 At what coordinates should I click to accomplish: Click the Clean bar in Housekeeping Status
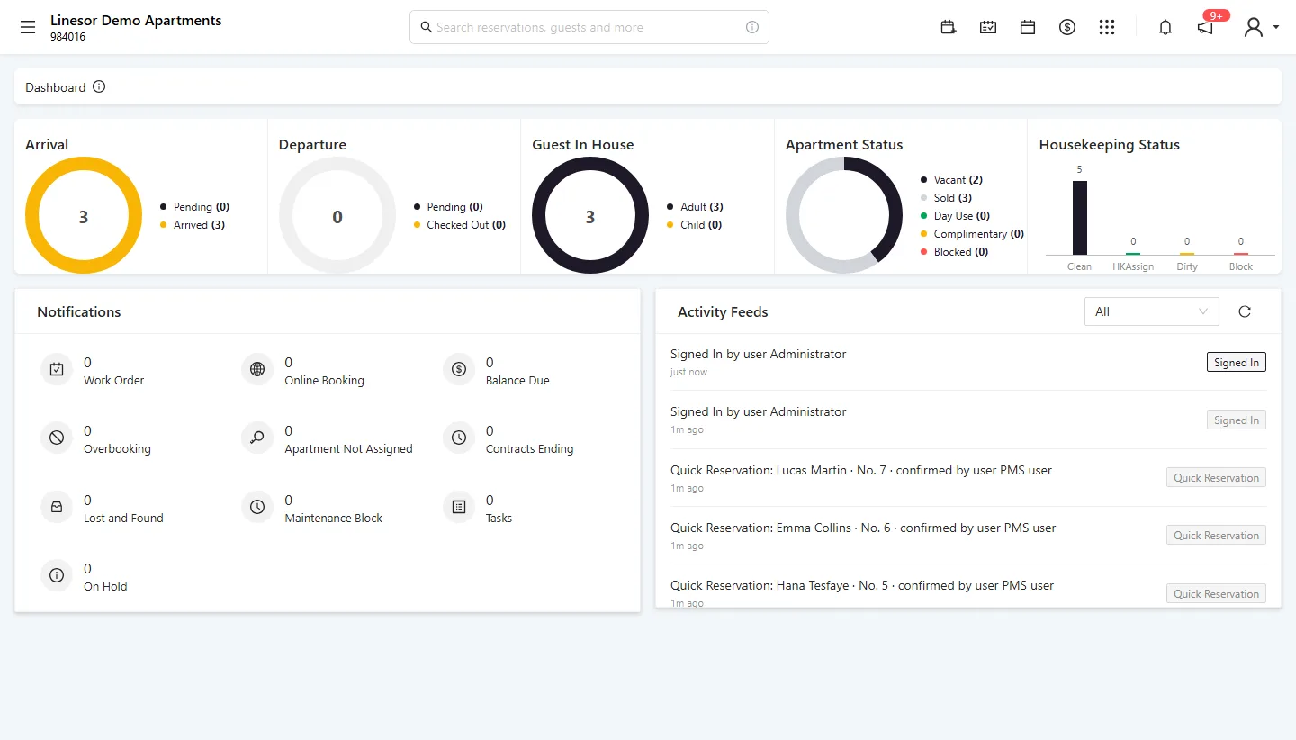pos(1079,218)
